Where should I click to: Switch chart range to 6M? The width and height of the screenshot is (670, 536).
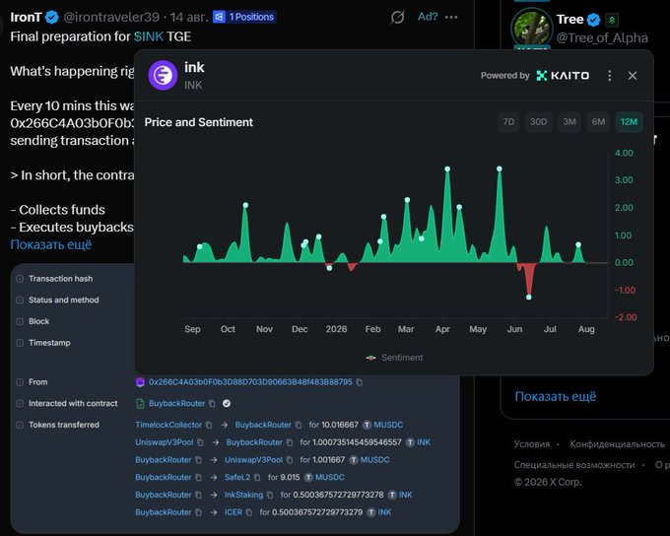pyautogui.click(x=598, y=122)
